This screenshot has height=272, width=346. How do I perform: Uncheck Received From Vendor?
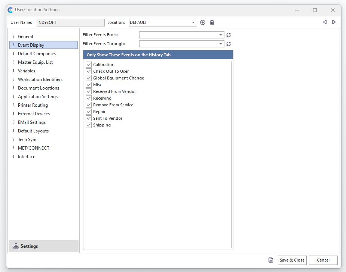tap(89, 91)
